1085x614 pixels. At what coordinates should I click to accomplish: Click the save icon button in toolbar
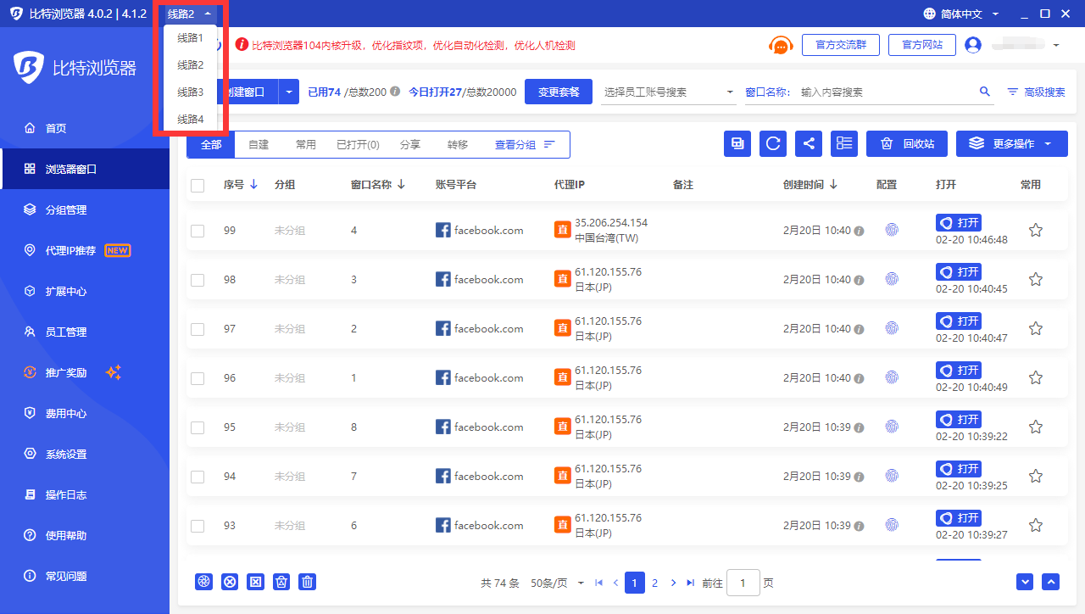coord(737,143)
